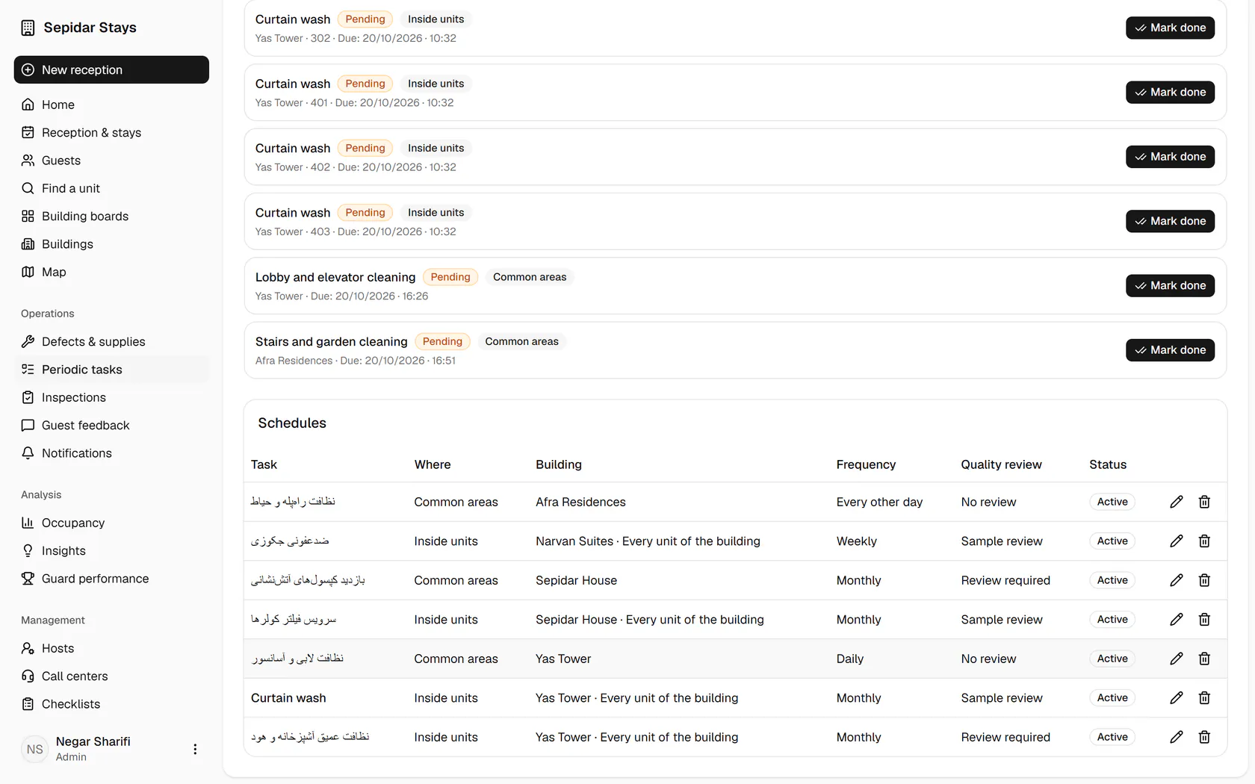Click the Guests people icon
The width and height of the screenshot is (1255, 784).
28,161
